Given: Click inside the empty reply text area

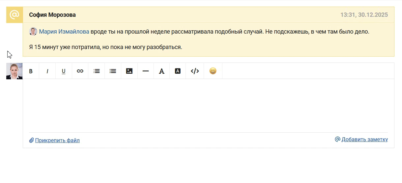Looking at the screenshot, I should (208, 105).
